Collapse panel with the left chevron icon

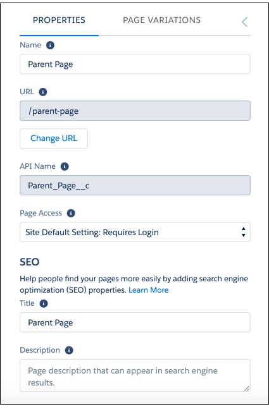[x=244, y=22]
